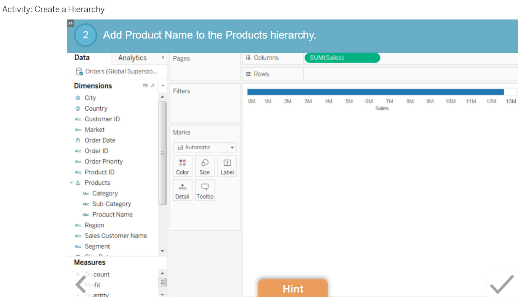Viewport: 518px width, 297px height.
Task: Click the Tooltip marks card button
Action: pyautogui.click(x=205, y=190)
